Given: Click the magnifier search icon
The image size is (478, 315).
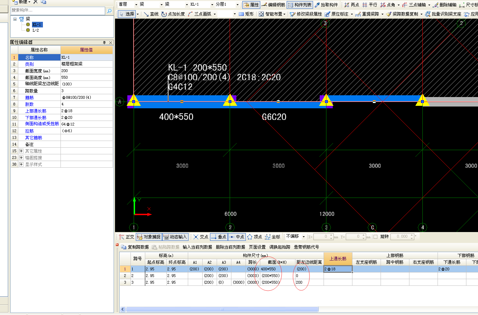Looking at the screenshot, I should coord(109,11).
